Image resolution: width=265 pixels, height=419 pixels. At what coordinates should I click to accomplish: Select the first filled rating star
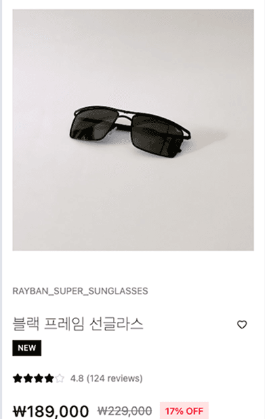(x=18, y=378)
